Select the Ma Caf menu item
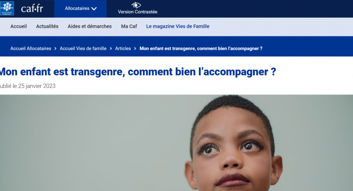The width and height of the screenshot is (353, 191). [x=129, y=26]
